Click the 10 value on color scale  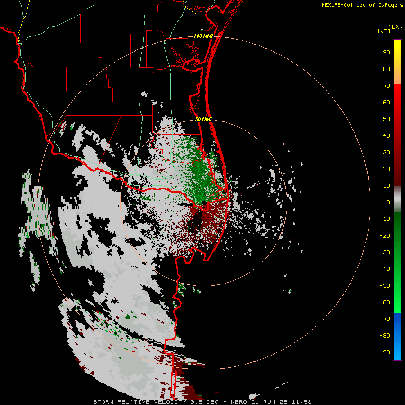click(387, 186)
